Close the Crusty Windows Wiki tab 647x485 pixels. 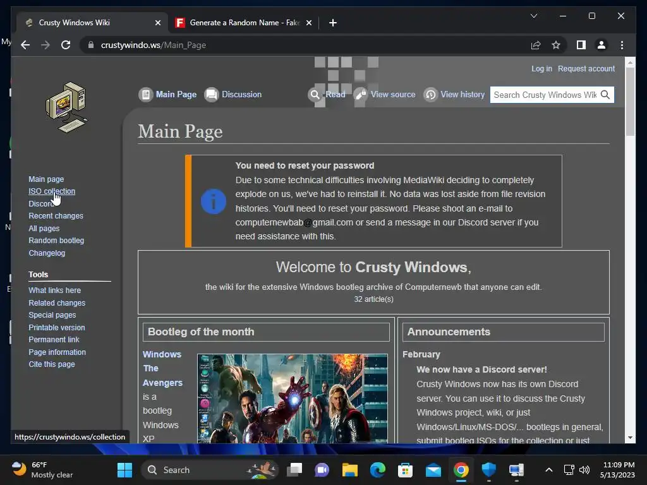tap(157, 23)
